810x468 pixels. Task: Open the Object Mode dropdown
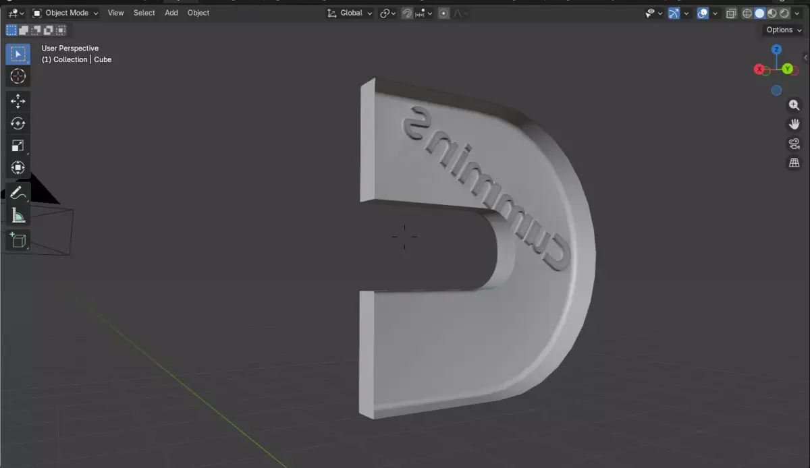(x=65, y=13)
